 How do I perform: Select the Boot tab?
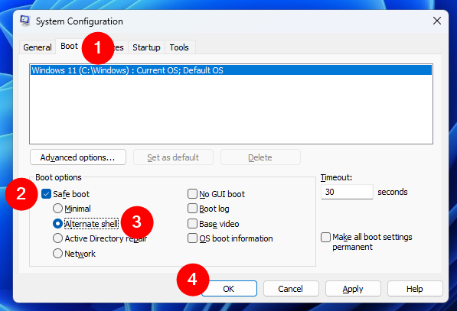[70, 46]
